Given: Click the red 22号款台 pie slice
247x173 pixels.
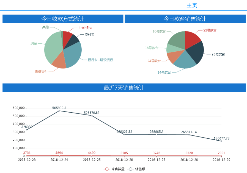Looking at the screenshot, I should tap(192, 39).
